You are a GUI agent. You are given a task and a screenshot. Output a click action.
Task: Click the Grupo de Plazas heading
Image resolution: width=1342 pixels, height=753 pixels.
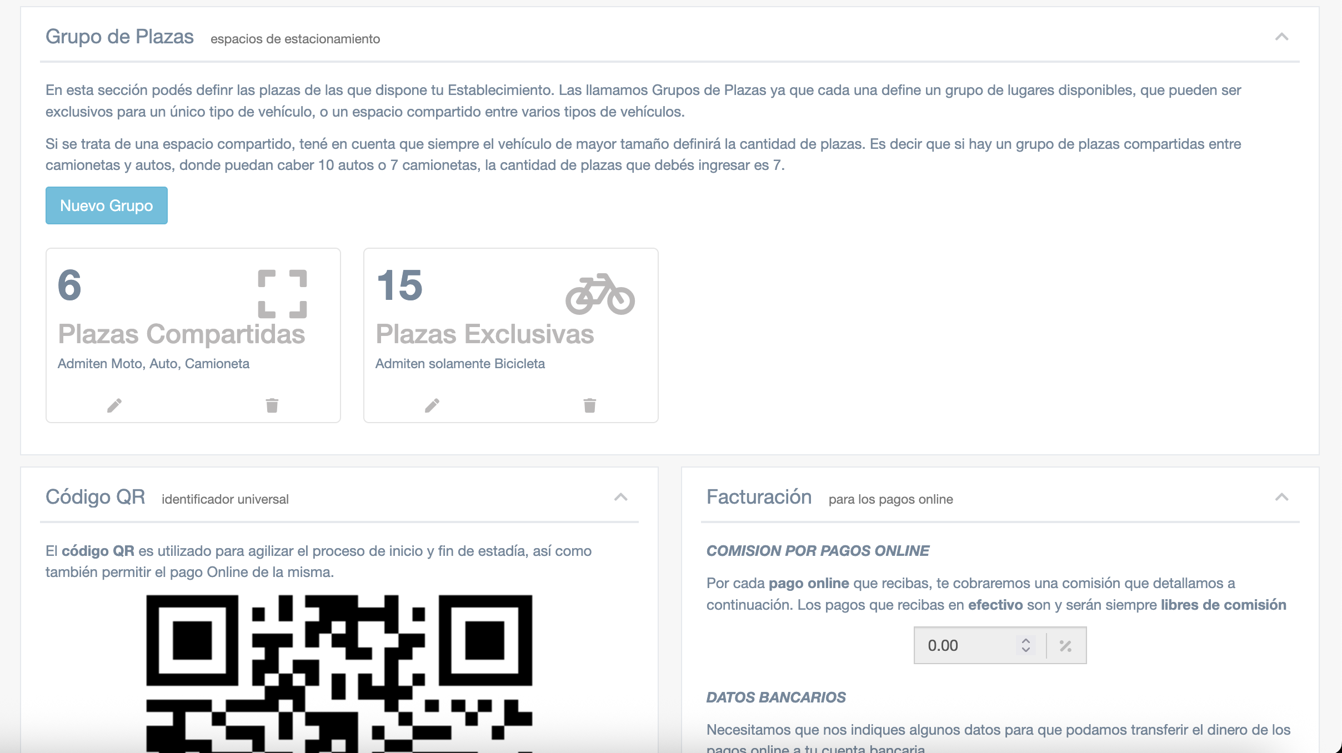coord(119,37)
